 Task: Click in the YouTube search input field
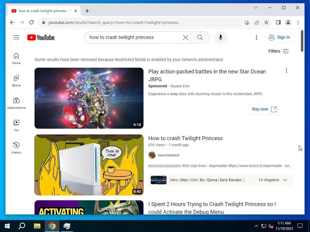tap(134, 37)
